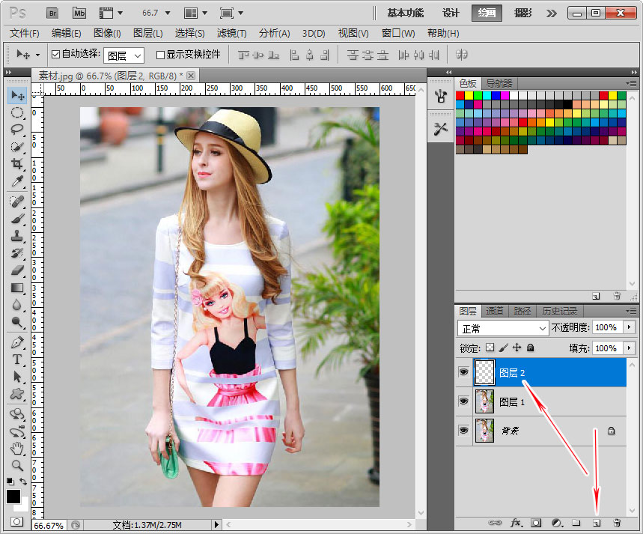The width and height of the screenshot is (643, 534).
Task: Select the Dodge tool
Action: click(x=17, y=322)
